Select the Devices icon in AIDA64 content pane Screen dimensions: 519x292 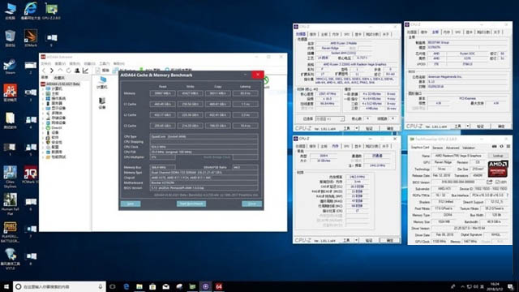coord(102,103)
